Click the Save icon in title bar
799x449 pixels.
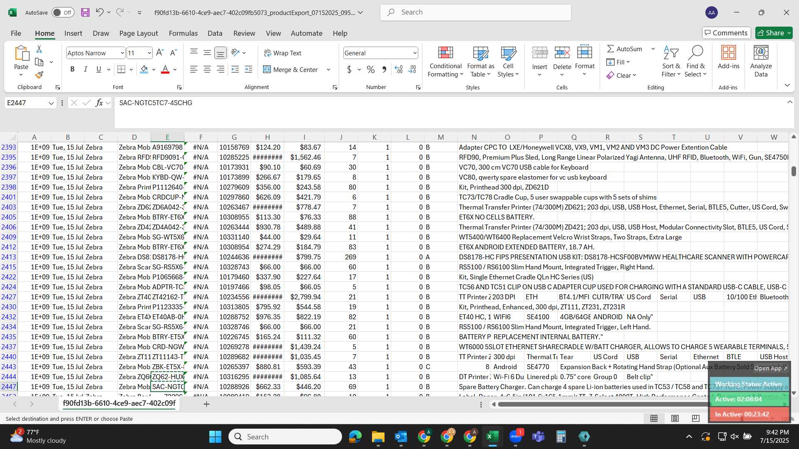[x=85, y=12]
